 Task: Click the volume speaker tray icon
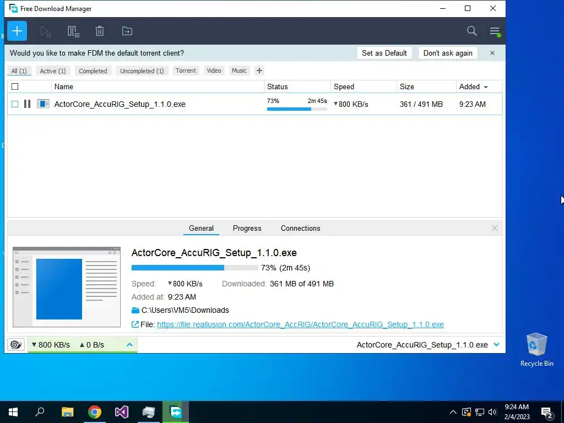click(x=492, y=412)
